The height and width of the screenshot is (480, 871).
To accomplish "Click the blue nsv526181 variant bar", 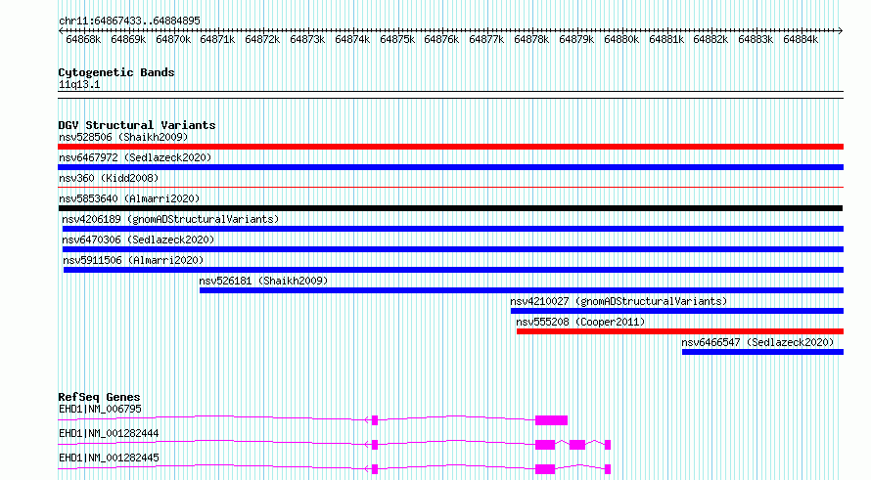I will [x=522, y=290].
